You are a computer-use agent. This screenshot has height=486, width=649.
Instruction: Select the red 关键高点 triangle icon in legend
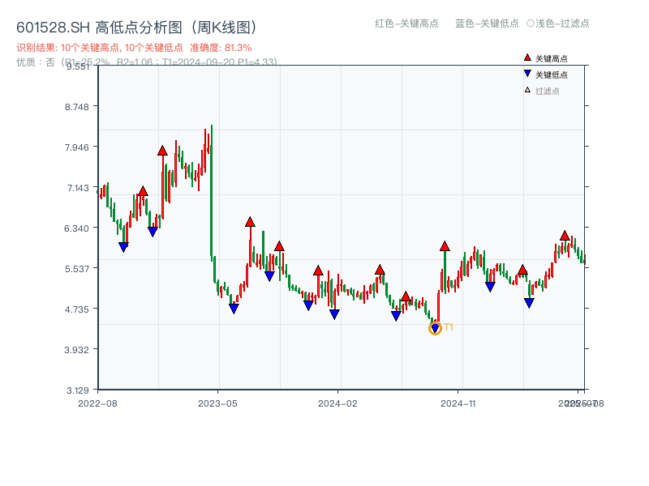click(x=526, y=57)
